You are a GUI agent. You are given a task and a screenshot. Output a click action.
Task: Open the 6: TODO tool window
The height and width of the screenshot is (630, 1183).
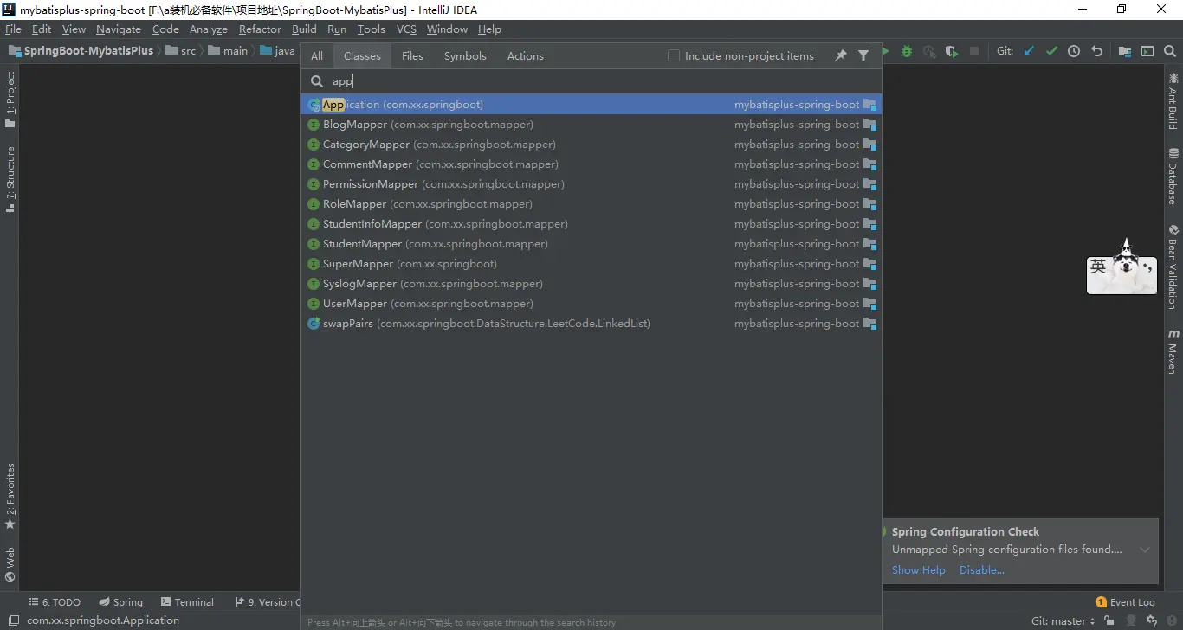tap(55, 602)
